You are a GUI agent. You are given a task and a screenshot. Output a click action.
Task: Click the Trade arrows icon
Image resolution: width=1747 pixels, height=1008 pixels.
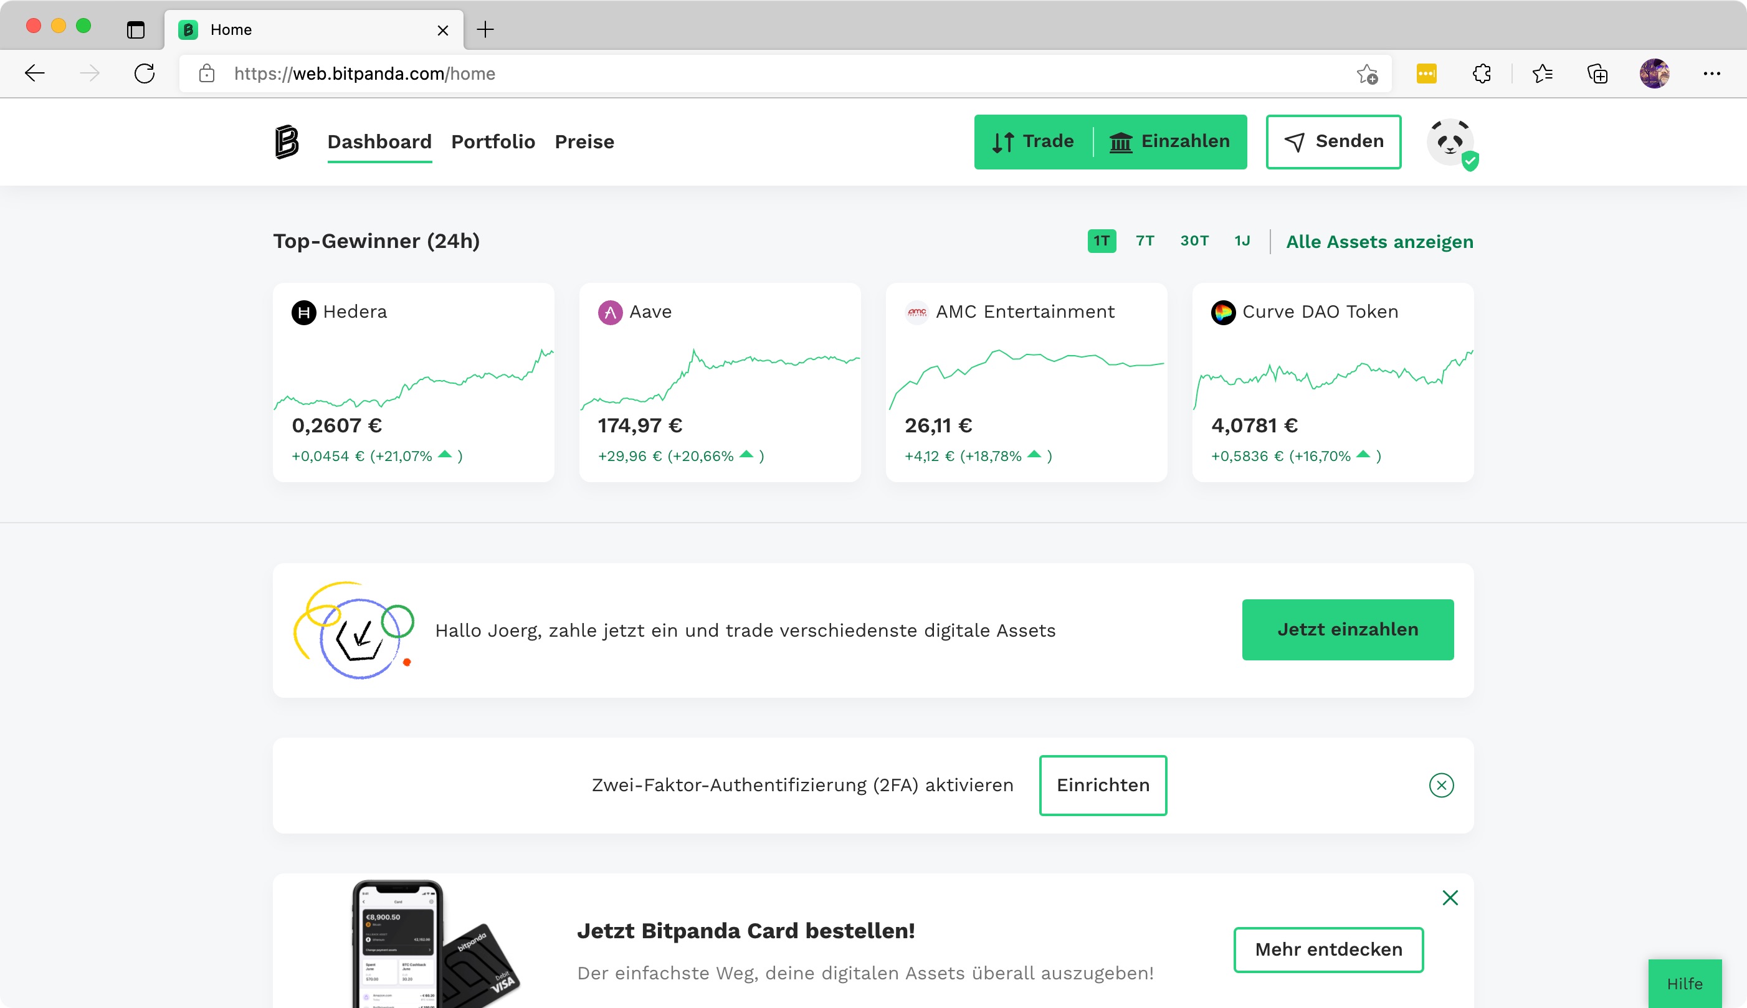pyautogui.click(x=1004, y=141)
